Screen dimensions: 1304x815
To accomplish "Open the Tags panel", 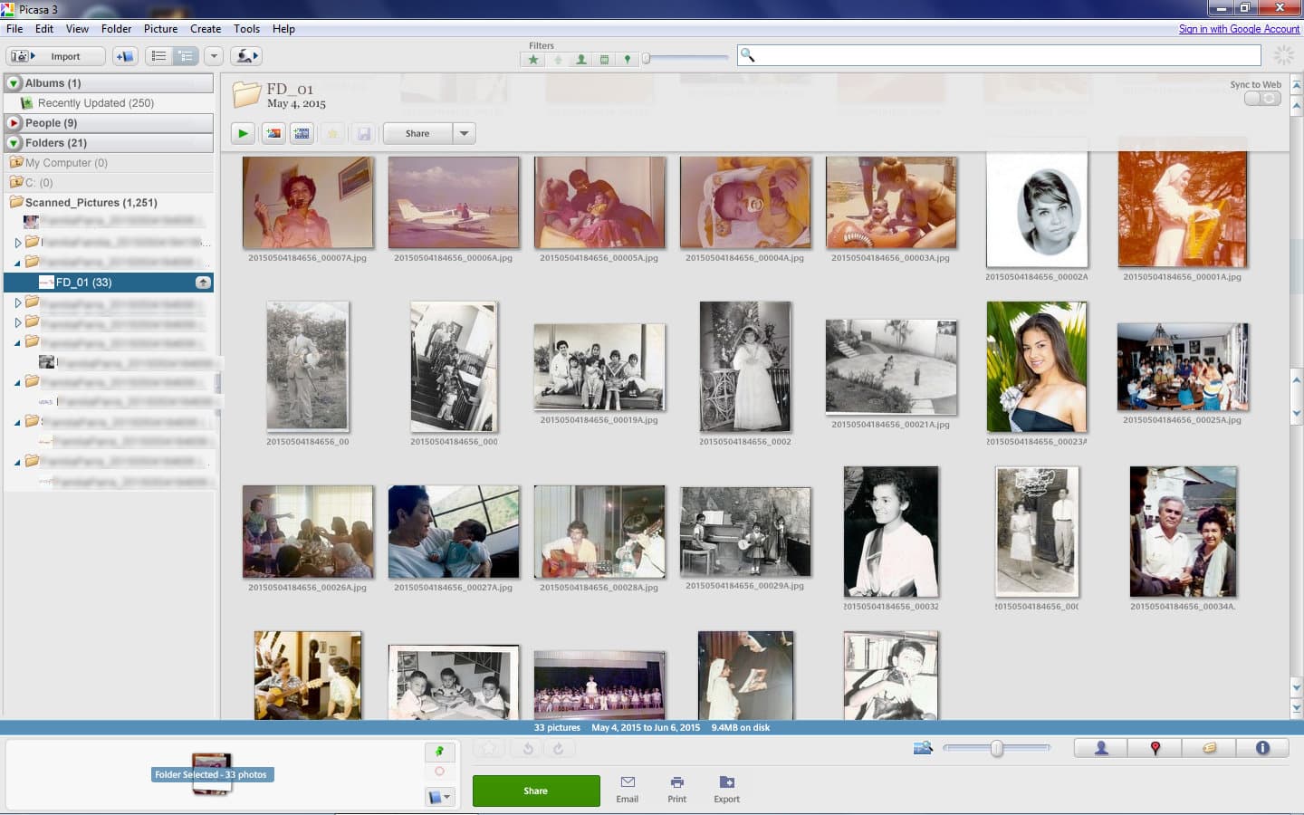I will point(1208,747).
